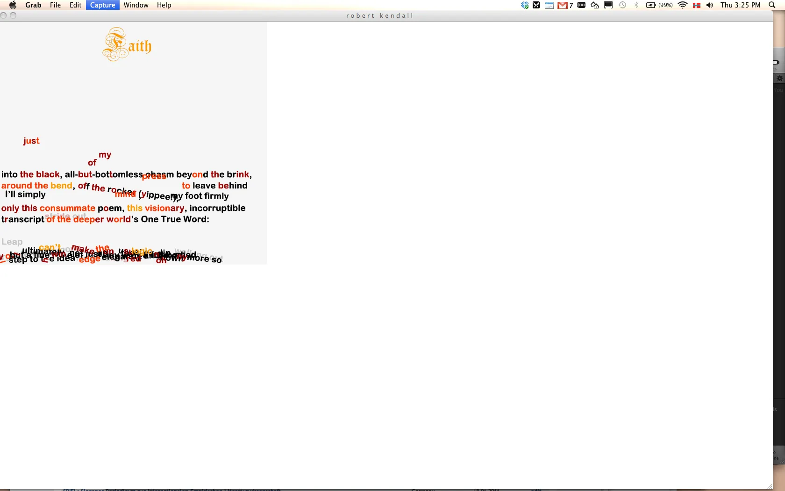Click the Gmail notifier icon
The width and height of the screenshot is (785, 491).
click(x=563, y=5)
